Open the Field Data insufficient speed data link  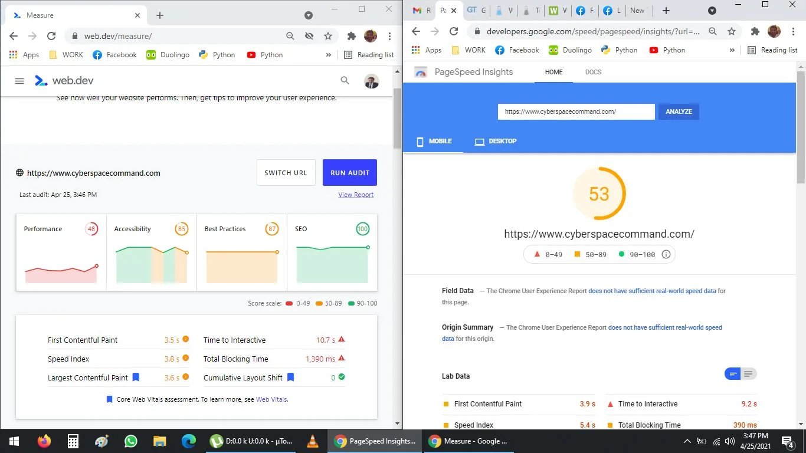click(x=652, y=291)
